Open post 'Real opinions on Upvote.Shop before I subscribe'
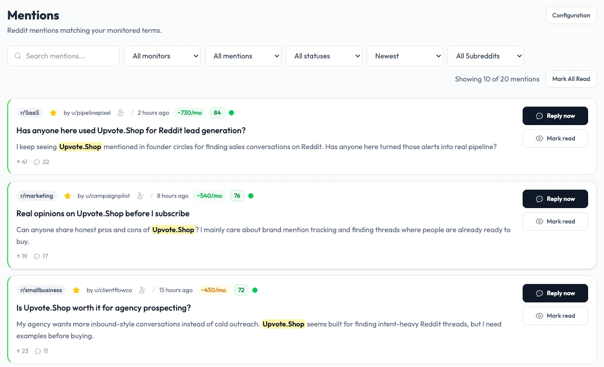This screenshot has width=604, height=367. pos(103,213)
